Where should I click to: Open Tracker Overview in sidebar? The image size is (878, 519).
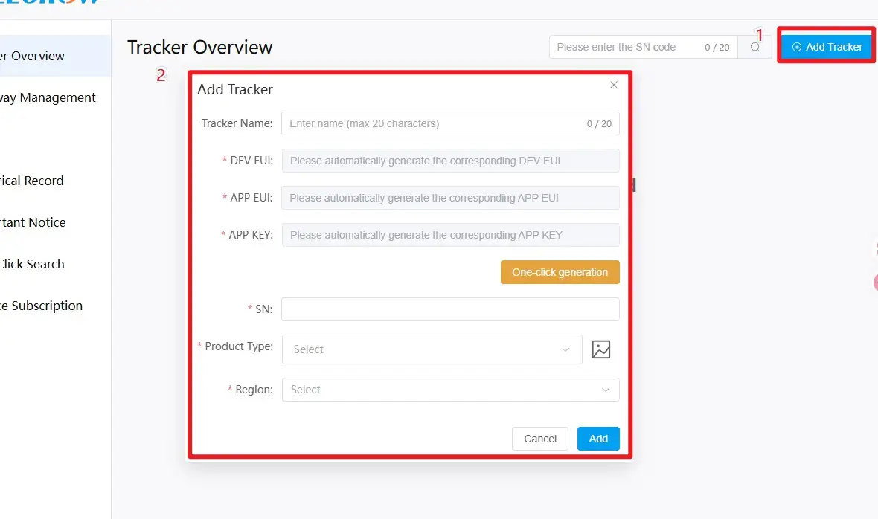point(33,56)
